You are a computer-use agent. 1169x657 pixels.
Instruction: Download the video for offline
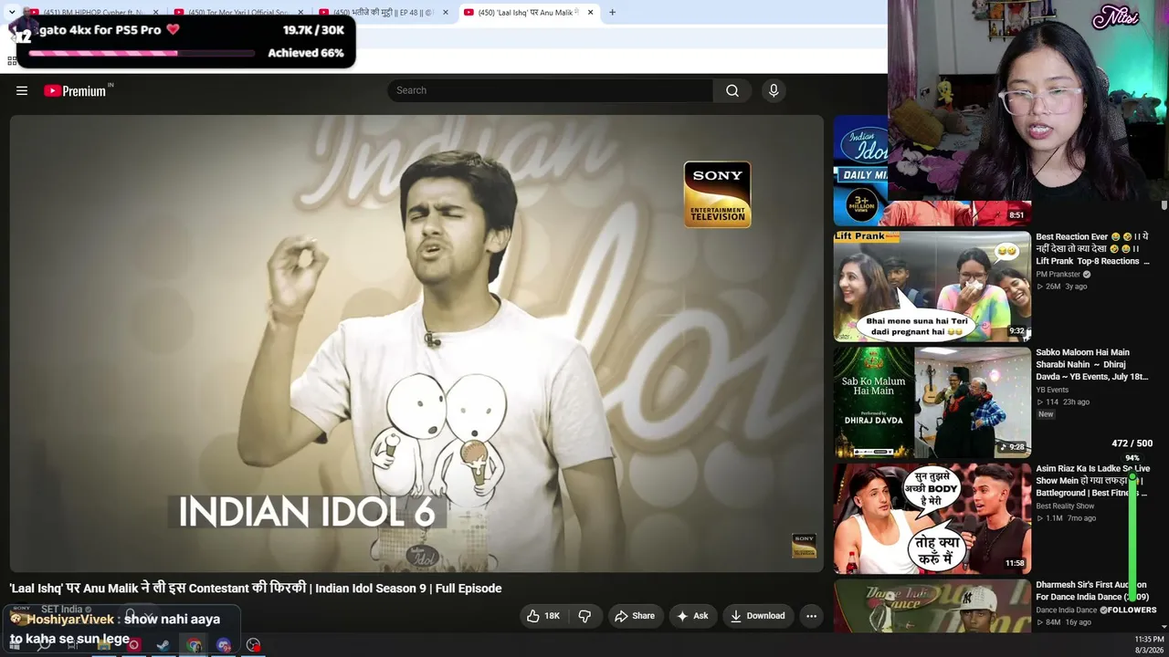pyautogui.click(x=757, y=616)
